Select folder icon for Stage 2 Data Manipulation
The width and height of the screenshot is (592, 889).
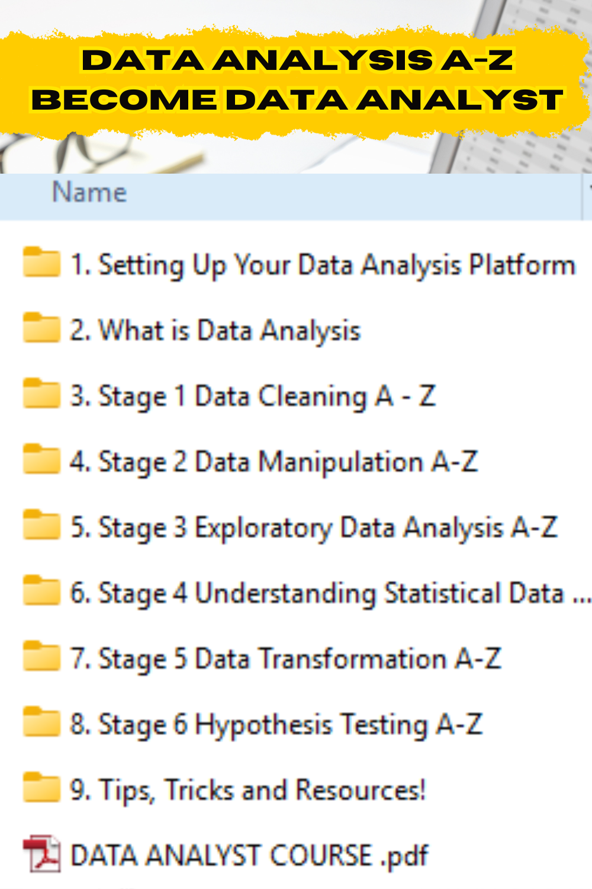click(x=41, y=460)
